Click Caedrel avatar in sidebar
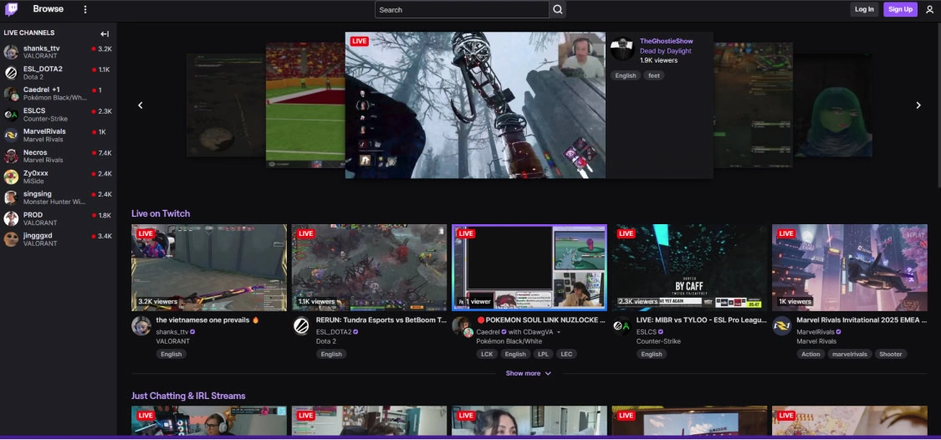Viewport: 941px width, 440px height. pos(11,94)
